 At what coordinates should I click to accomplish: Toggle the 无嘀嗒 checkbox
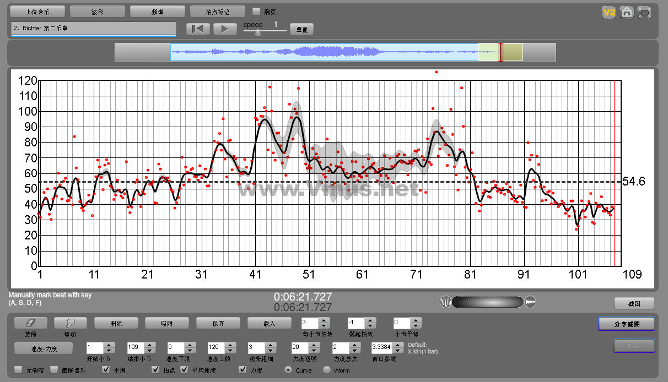18,370
